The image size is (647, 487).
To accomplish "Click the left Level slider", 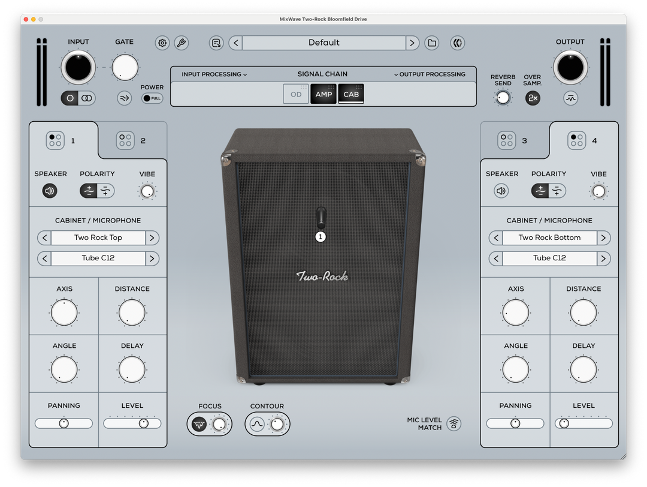I will (x=132, y=423).
